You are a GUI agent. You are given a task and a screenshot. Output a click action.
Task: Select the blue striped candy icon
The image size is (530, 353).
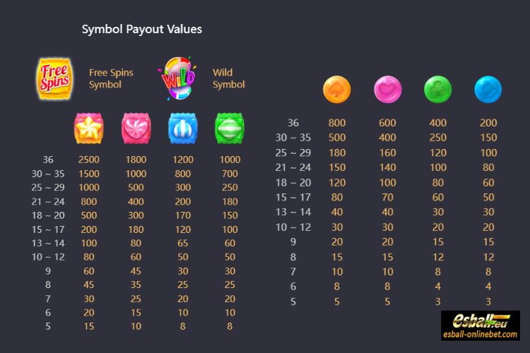tap(183, 128)
